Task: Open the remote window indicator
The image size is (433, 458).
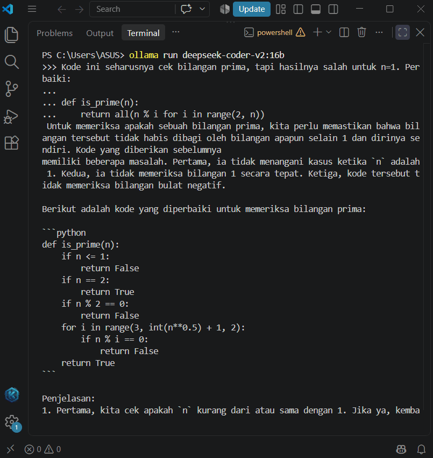Action: click(x=11, y=449)
